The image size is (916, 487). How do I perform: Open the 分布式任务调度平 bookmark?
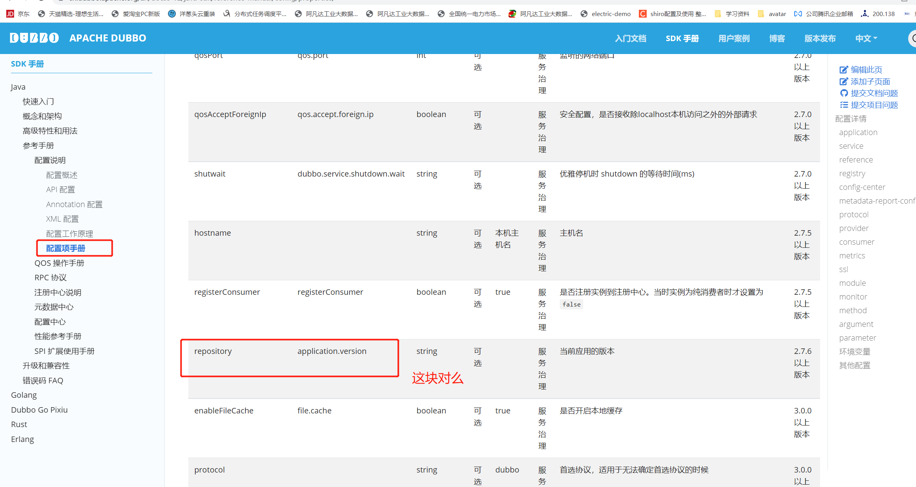pyautogui.click(x=255, y=14)
